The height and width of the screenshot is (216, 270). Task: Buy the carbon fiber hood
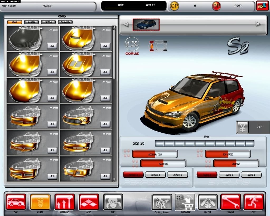(x=52, y=46)
